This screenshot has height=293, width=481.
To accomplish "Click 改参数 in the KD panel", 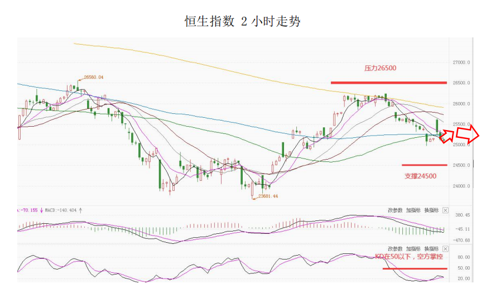I will tap(395, 248).
